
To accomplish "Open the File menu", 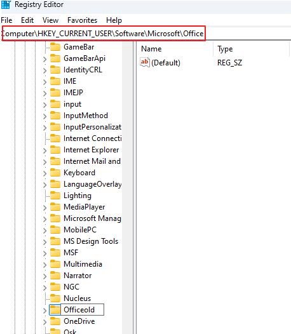I will (x=6, y=20).
